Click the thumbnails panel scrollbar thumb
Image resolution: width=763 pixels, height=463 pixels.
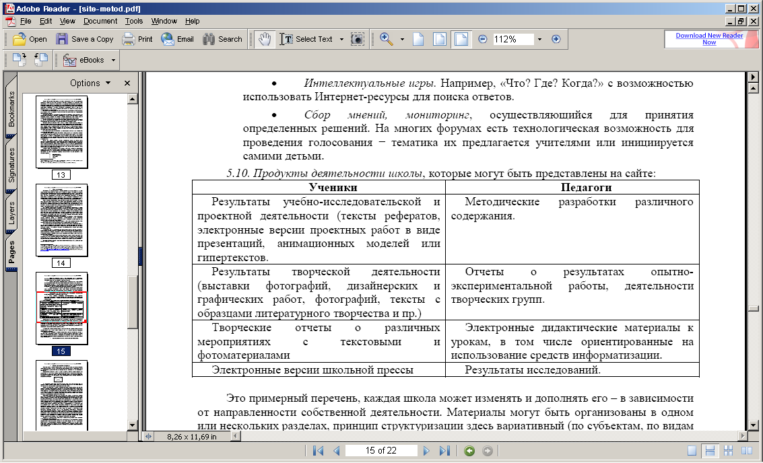point(133,301)
